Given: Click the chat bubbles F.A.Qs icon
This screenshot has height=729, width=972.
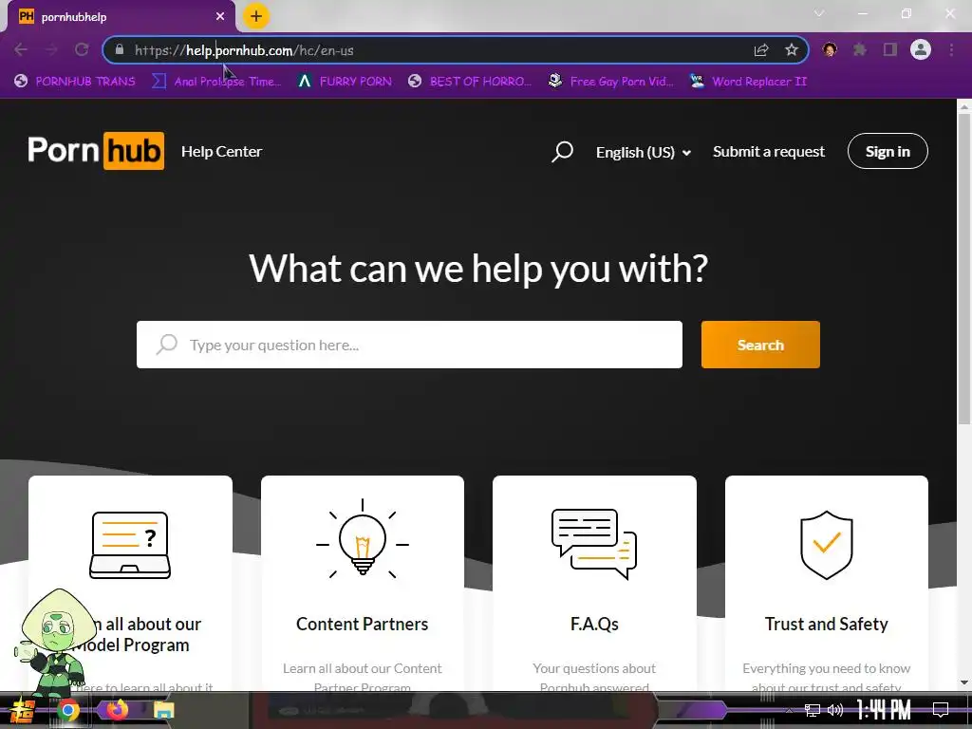Looking at the screenshot, I should pyautogui.click(x=594, y=544).
